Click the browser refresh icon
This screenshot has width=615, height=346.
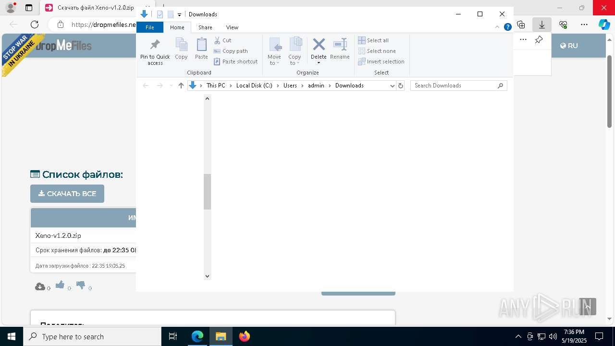pyautogui.click(x=35, y=25)
